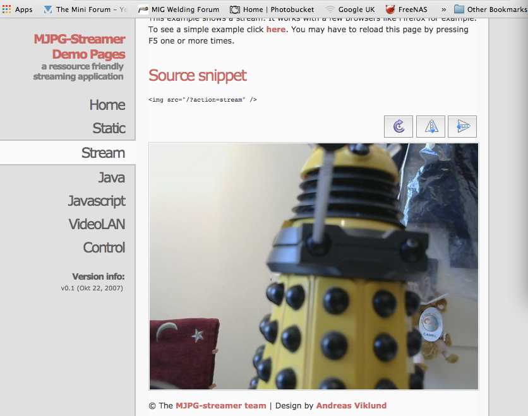Screen dimensions: 528x416
Task: Open the Java sidebar page
Action: [x=111, y=177]
